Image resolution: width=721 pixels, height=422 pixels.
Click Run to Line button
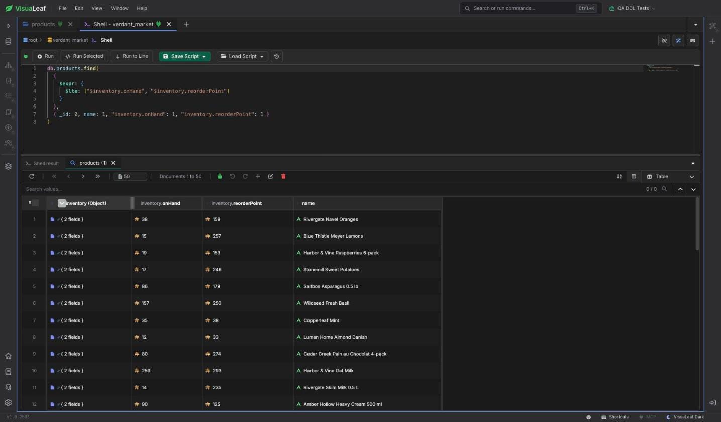(132, 56)
